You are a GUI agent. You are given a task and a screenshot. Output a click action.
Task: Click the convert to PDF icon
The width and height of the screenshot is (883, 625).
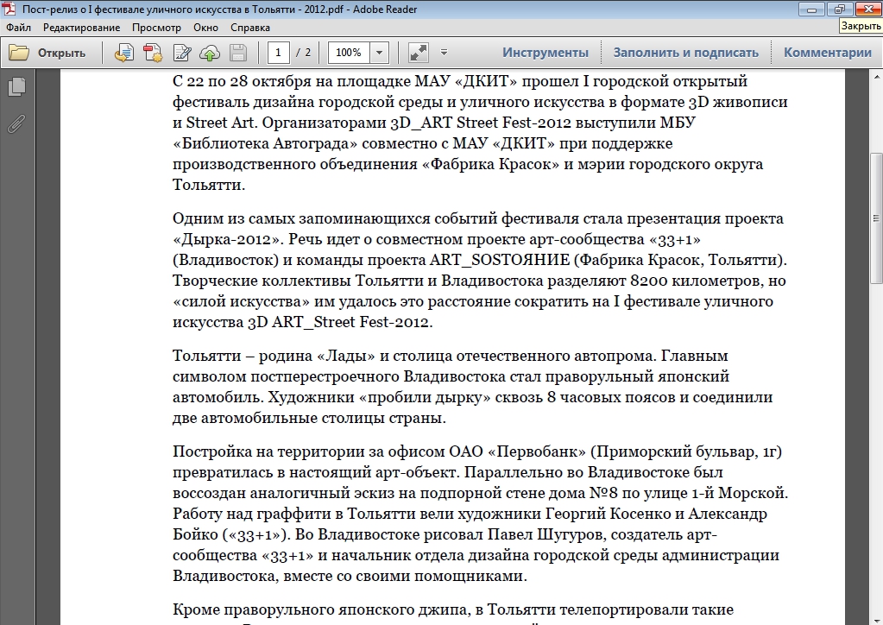(x=124, y=53)
